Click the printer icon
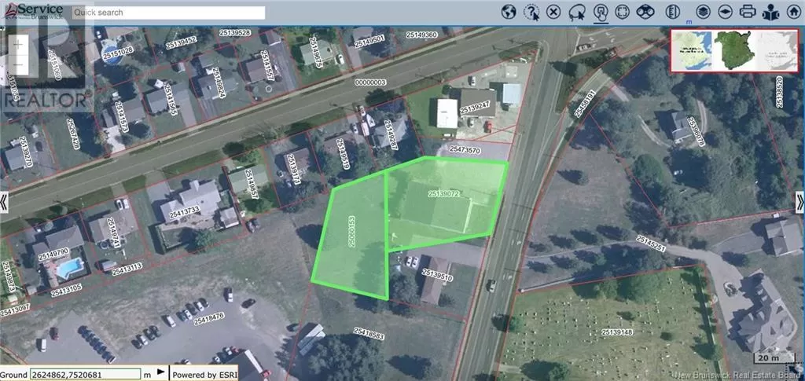This screenshot has height=381, width=805. 748,11
